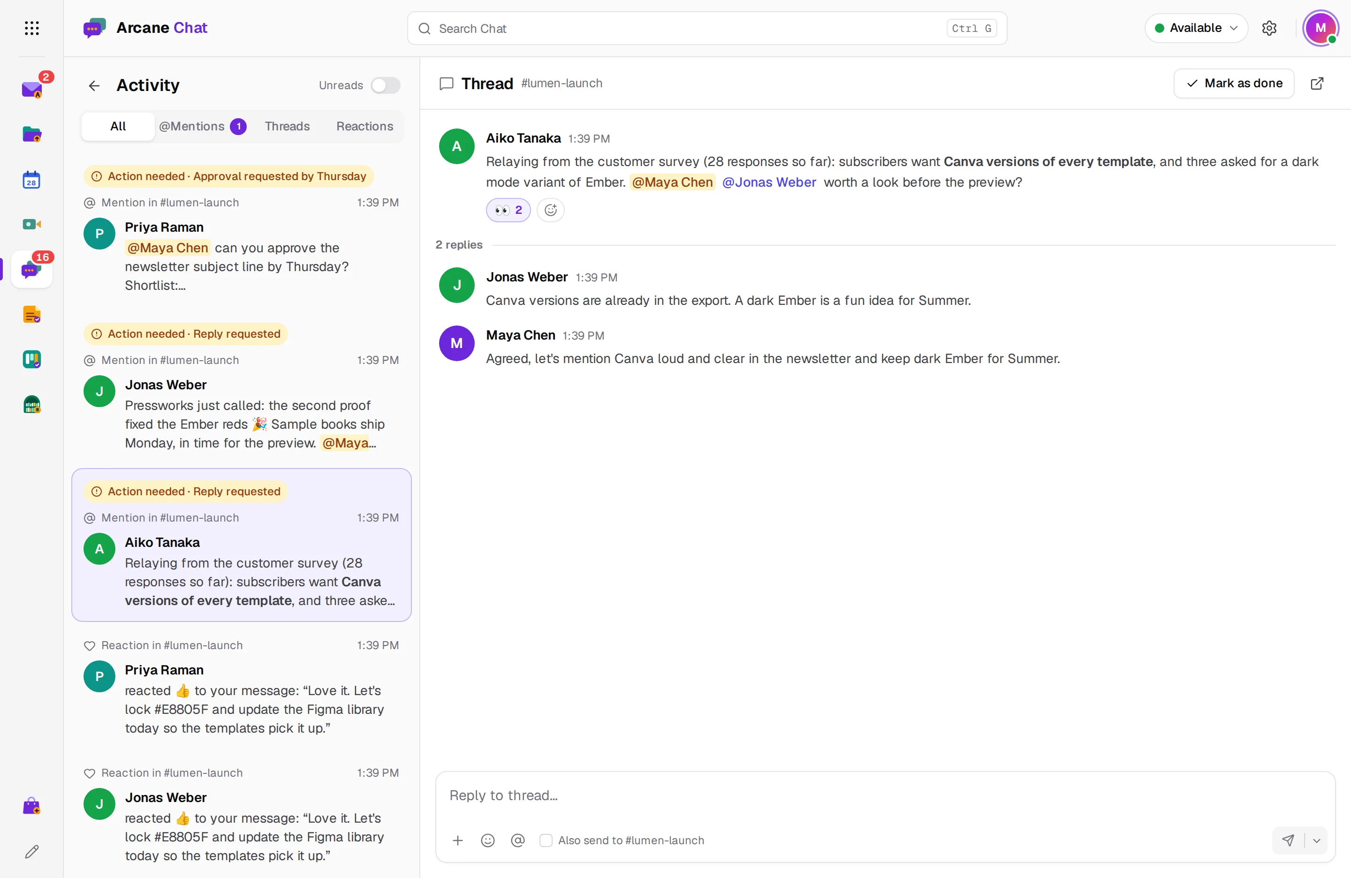
Task: Toggle the eyes reaction with count 2
Action: 508,210
